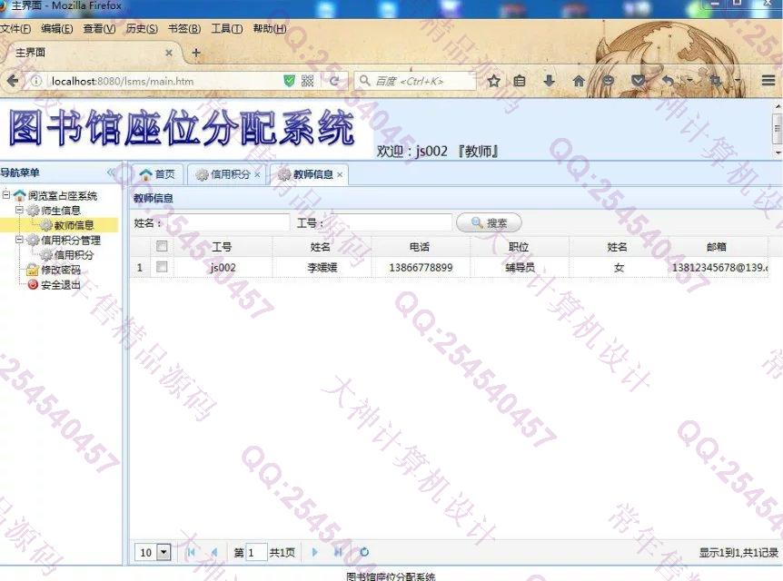
Task: Click the localhost address bar
Action: 164,81
